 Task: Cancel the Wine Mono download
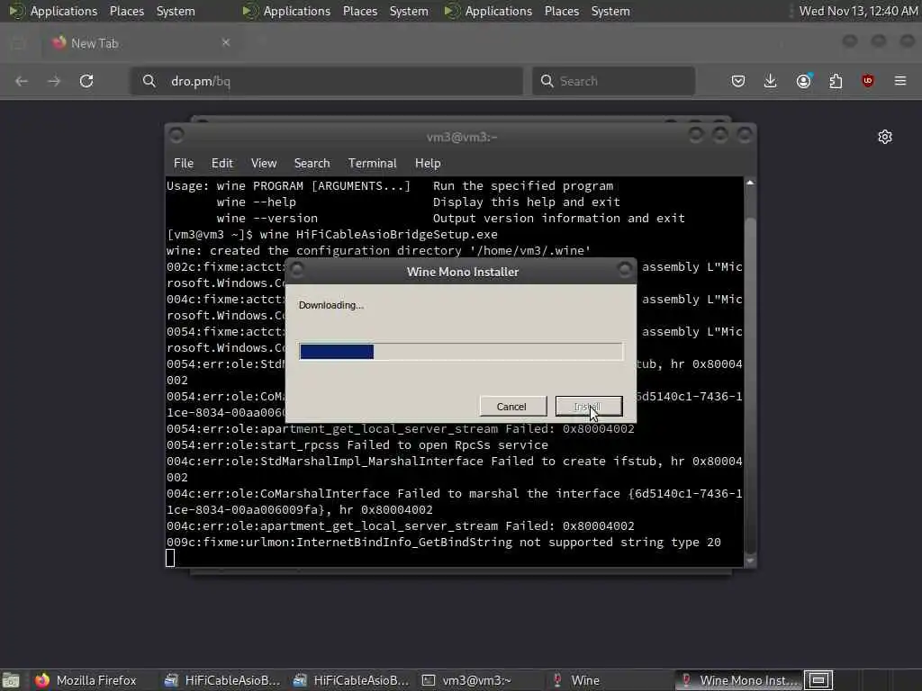(511, 407)
